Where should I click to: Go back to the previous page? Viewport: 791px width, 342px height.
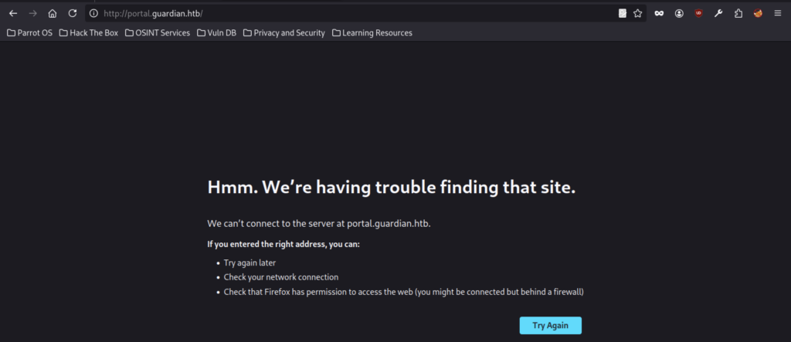point(13,13)
